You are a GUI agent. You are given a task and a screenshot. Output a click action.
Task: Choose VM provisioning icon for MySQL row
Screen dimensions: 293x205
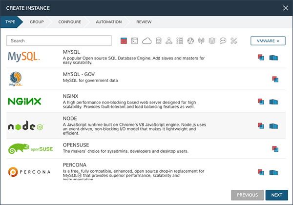tap(261, 57)
